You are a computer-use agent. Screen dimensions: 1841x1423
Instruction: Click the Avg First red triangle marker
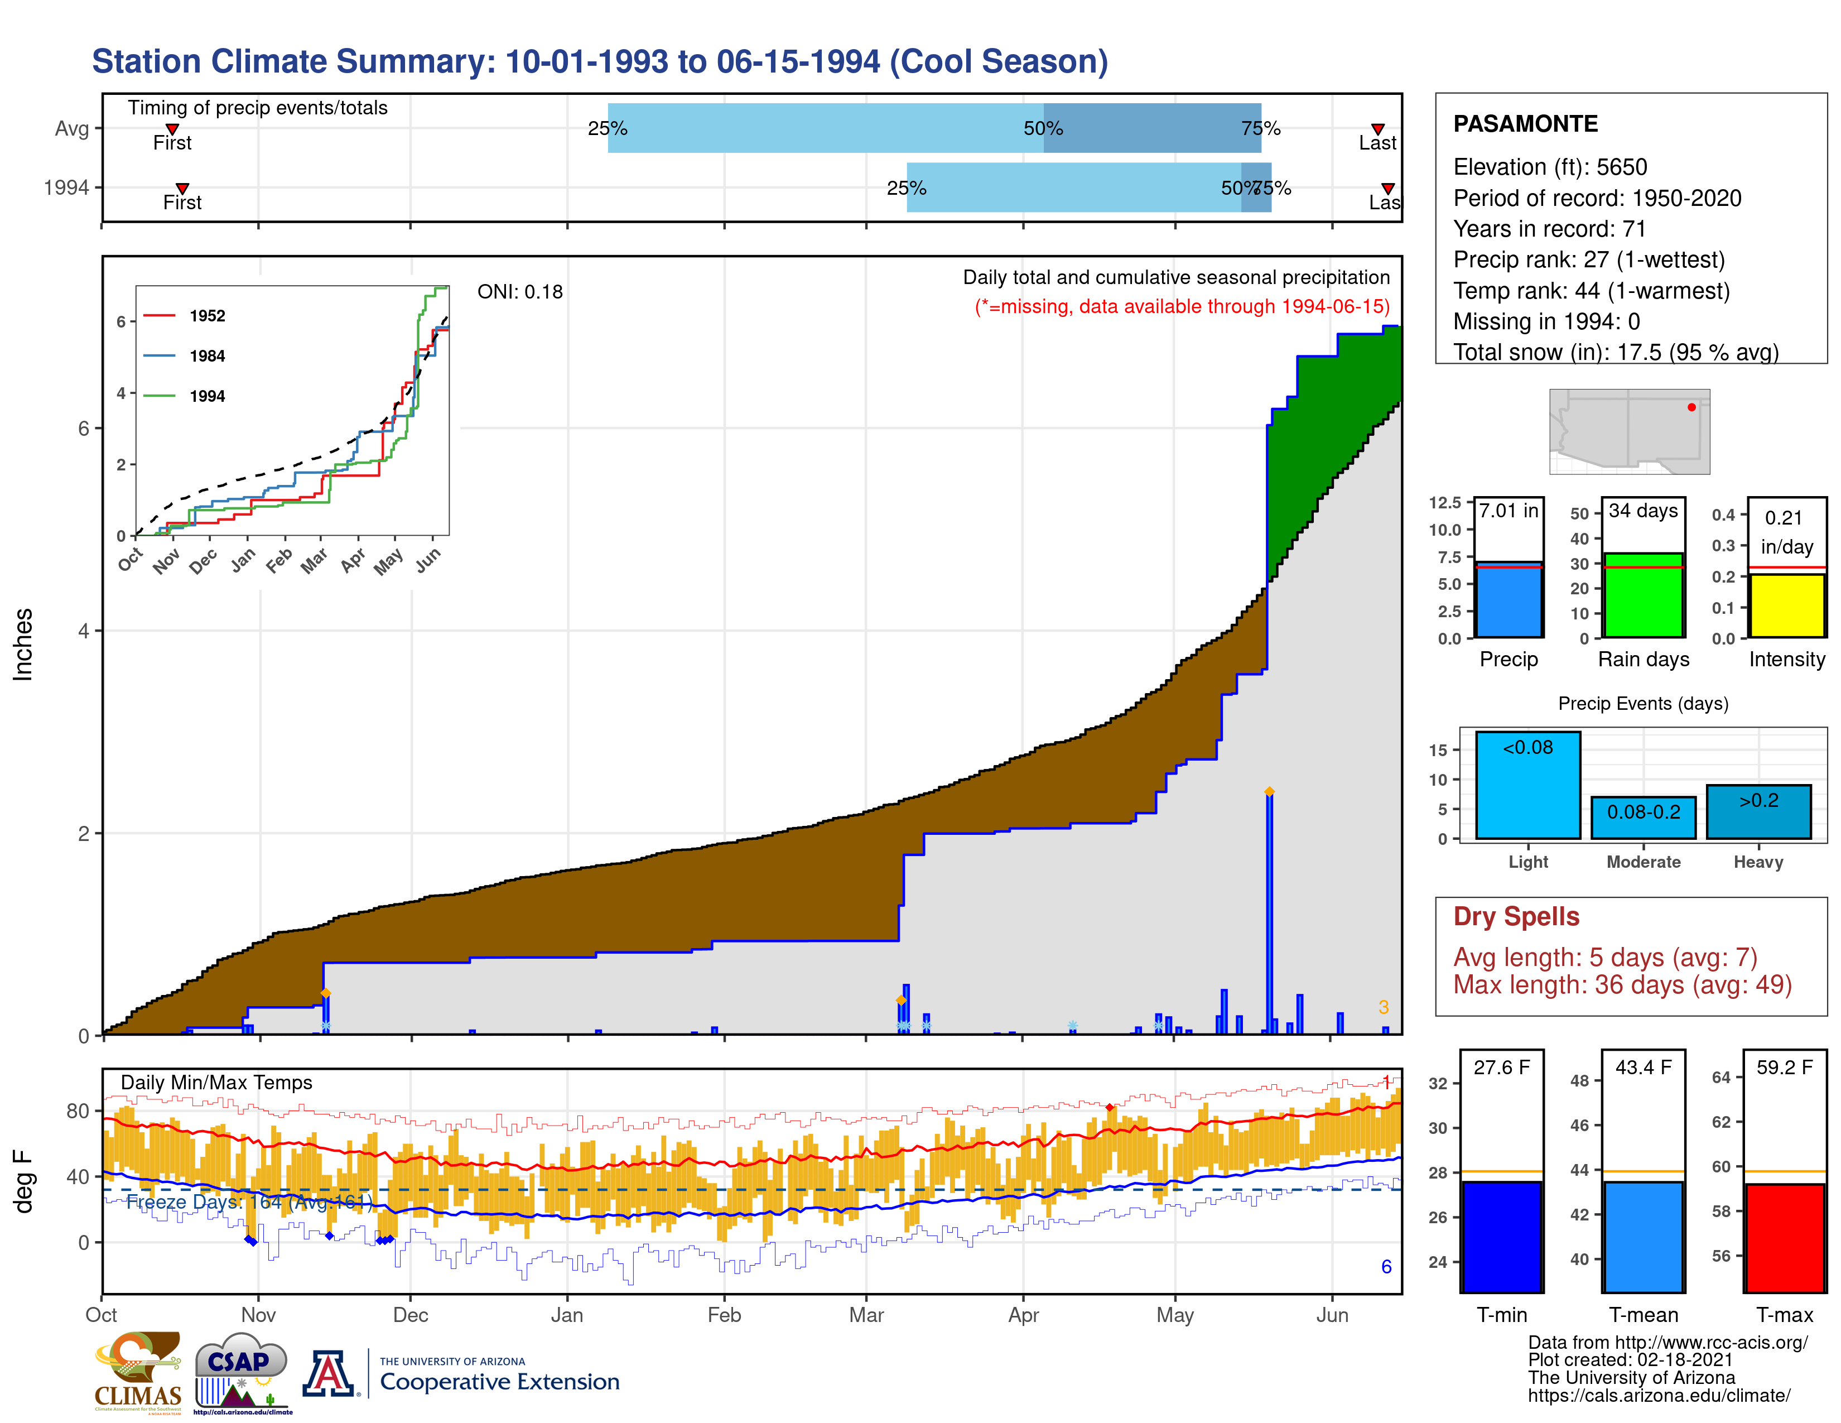tap(172, 129)
